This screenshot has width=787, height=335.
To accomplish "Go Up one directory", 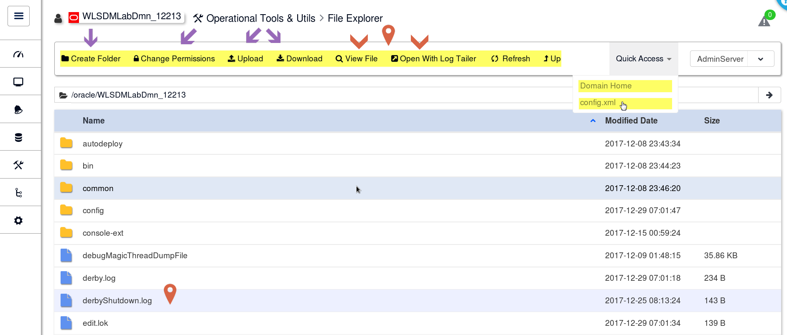I will point(552,59).
